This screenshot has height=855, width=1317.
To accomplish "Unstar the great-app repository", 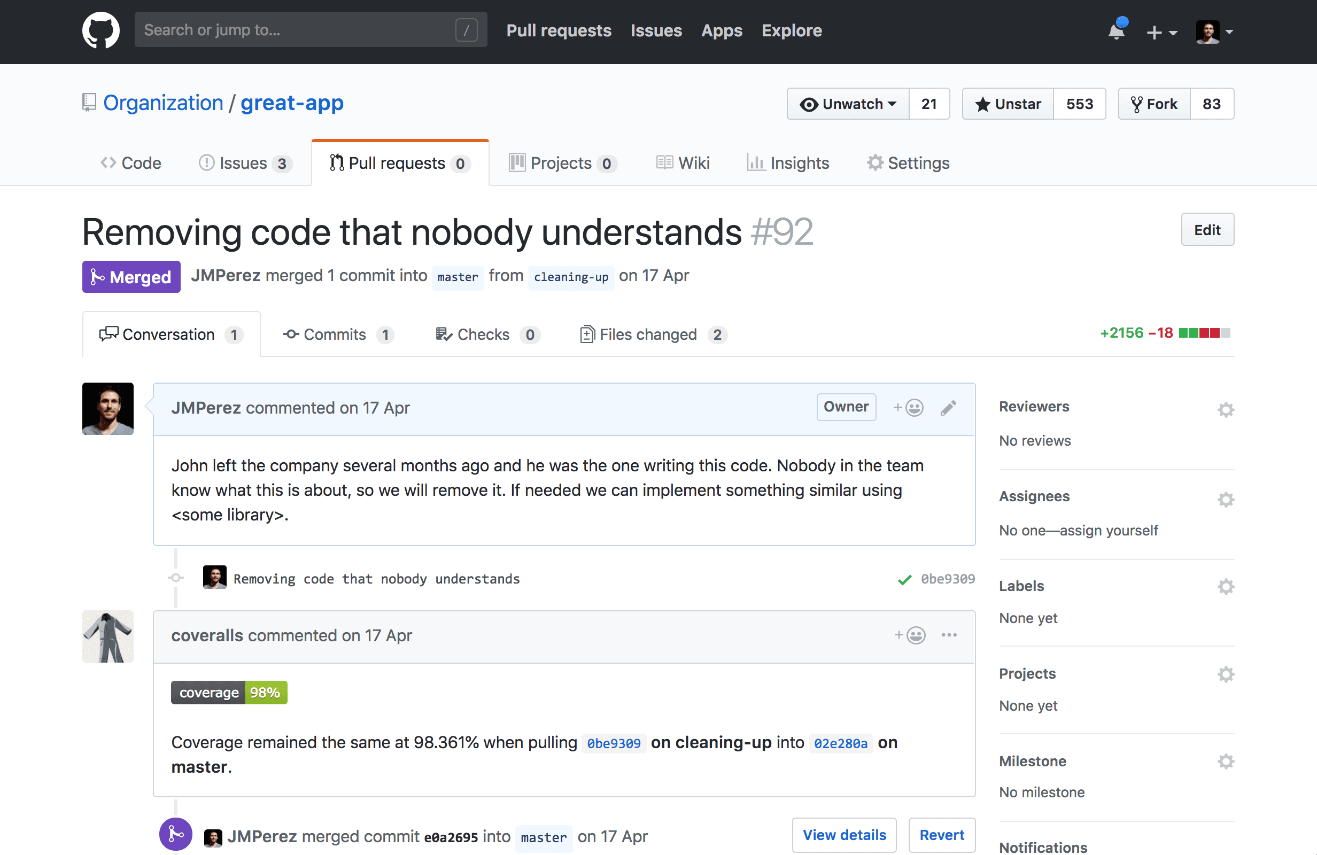I will click(1007, 104).
